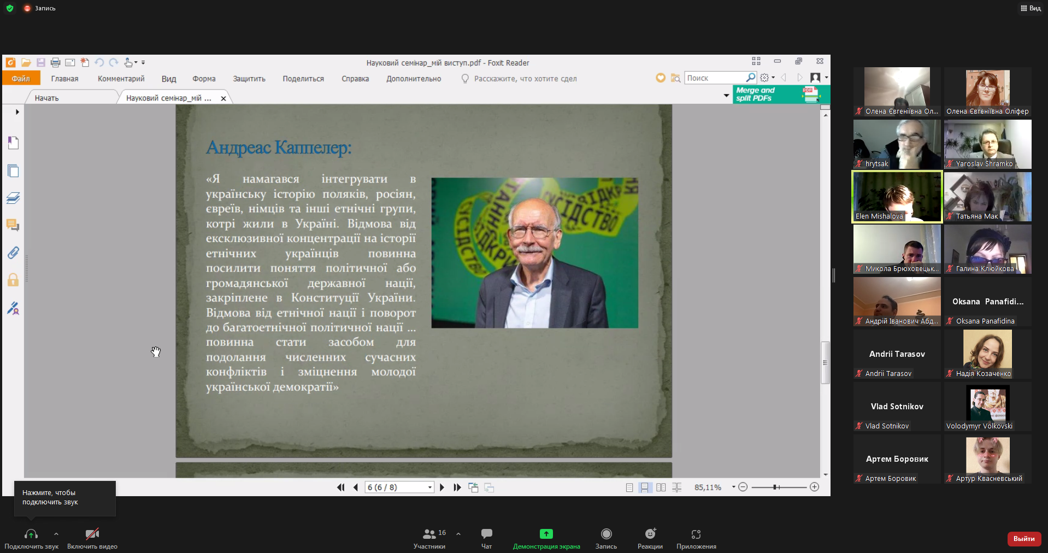
Task: Redo the action in Foxit Reader
Action: (114, 63)
